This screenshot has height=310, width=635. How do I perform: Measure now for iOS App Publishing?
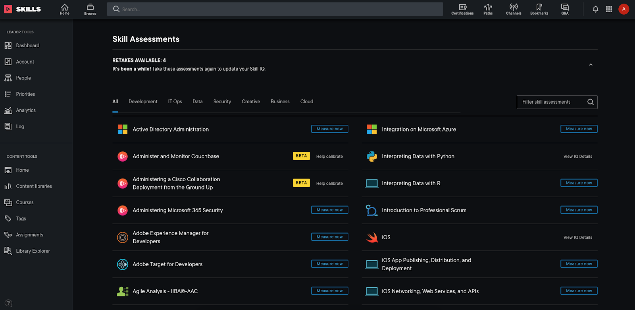579,264
